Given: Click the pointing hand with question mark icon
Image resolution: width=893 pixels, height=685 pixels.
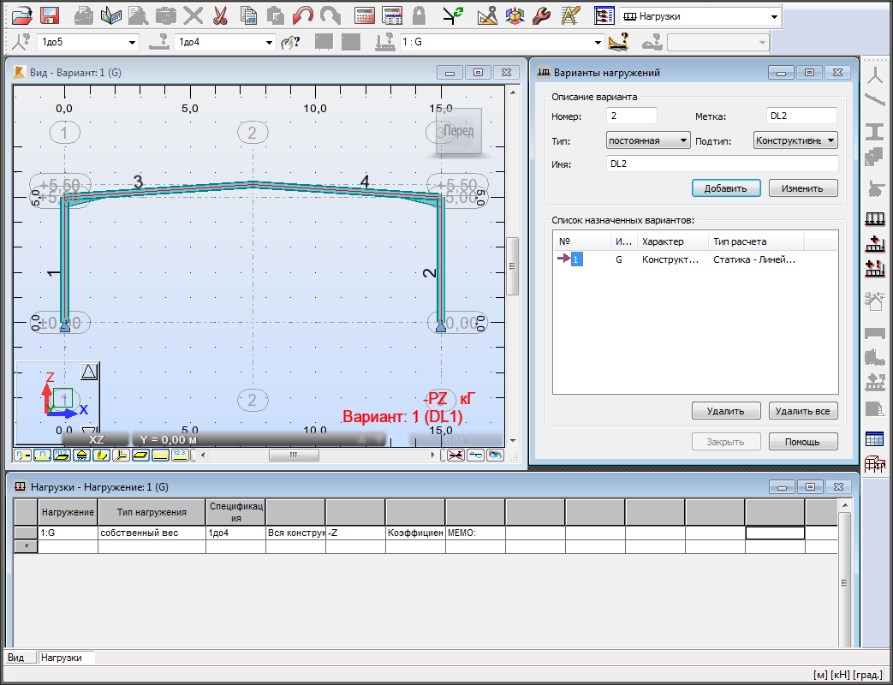Looking at the screenshot, I should click(x=290, y=42).
